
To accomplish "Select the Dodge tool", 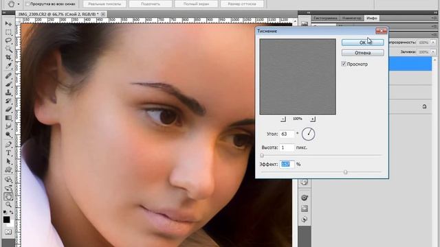I will pyautogui.click(x=8, y=134).
